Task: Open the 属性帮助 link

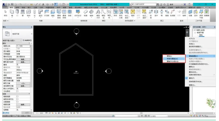Action: pos(6,112)
